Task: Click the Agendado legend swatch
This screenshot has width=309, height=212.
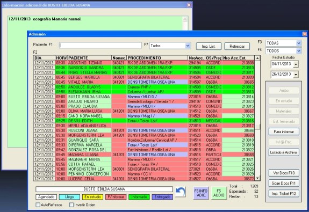Action: (x=46, y=197)
